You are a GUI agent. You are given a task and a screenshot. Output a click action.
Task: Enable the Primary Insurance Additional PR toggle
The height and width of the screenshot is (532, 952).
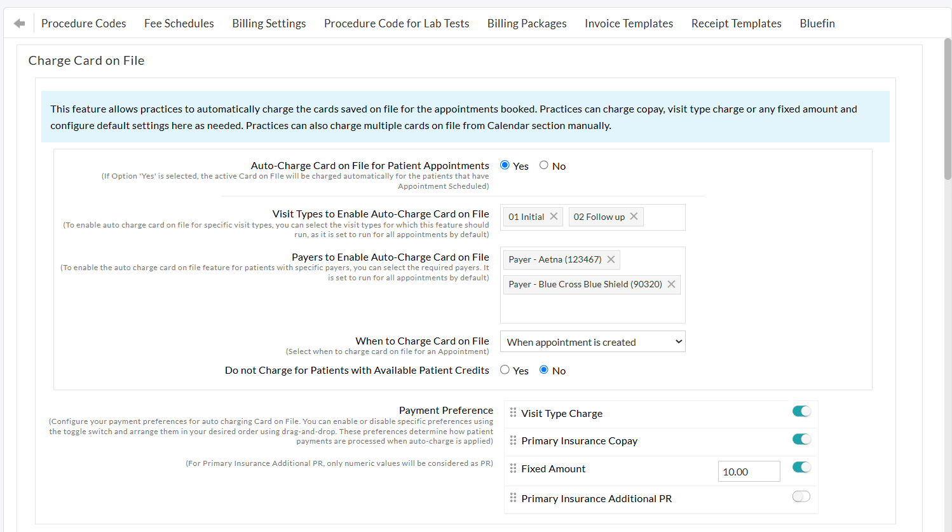[x=801, y=496]
